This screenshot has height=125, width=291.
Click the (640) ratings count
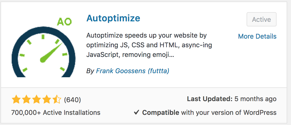(72, 100)
